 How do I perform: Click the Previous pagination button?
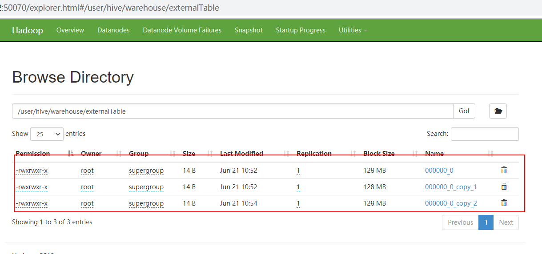[460, 222]
